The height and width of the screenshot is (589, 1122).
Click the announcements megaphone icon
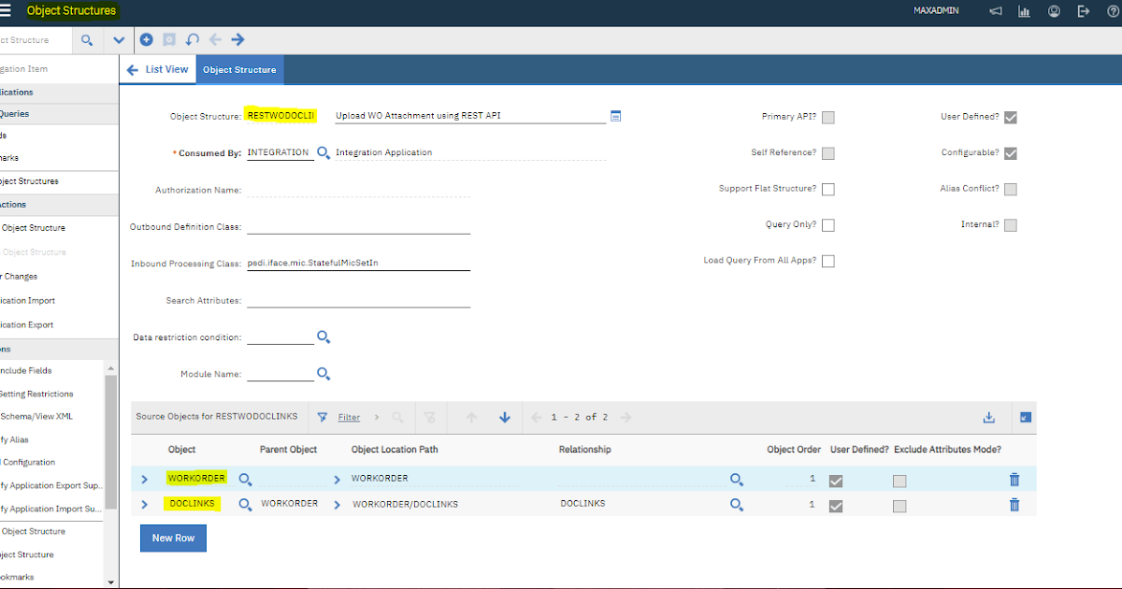point(995,11)
